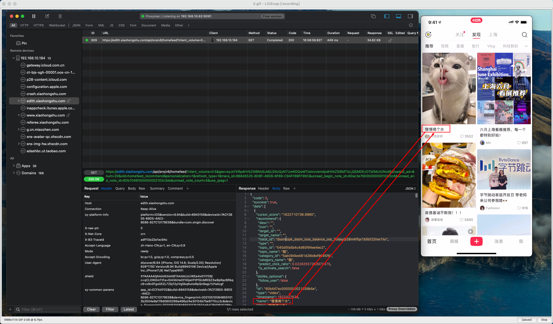
Task: Toggle the bottom detail panel icon
Action: point(399,16)
